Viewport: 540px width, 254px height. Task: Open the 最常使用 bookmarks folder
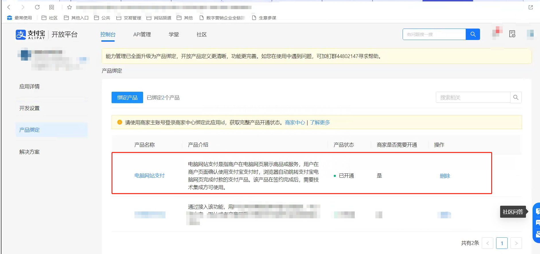click(20, 18)
